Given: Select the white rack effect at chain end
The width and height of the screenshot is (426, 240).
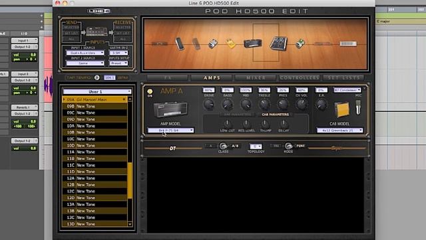Looking at the screenshot, I should pos(348,43).
